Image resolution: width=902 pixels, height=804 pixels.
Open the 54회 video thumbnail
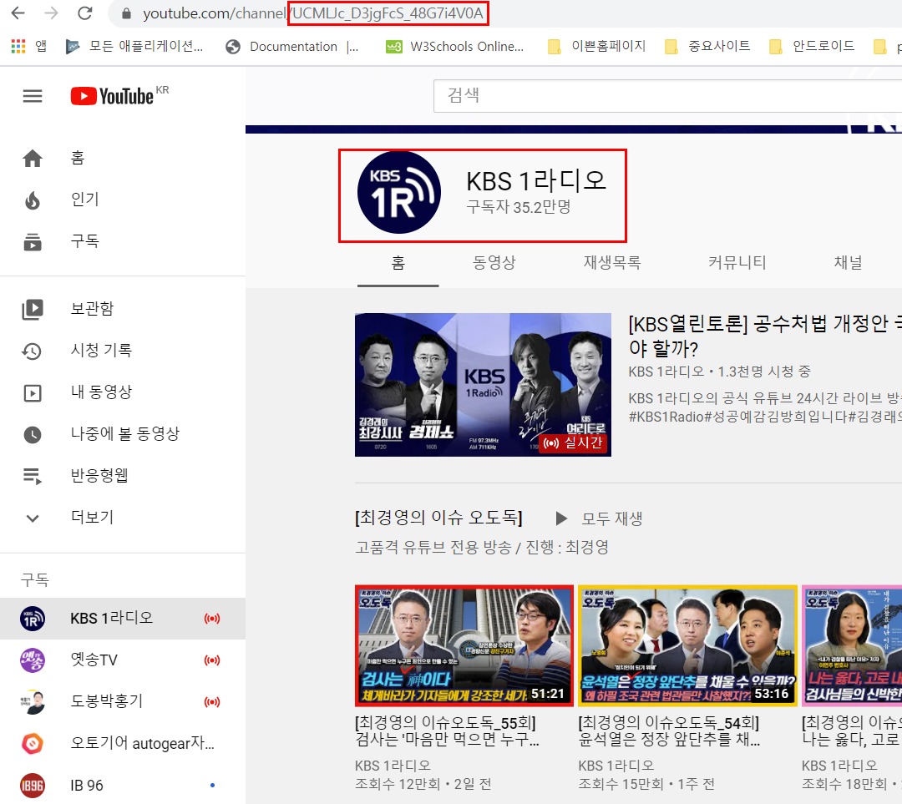pos(687,646)
